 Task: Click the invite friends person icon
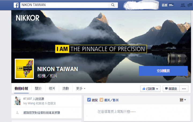coord(17,113)
